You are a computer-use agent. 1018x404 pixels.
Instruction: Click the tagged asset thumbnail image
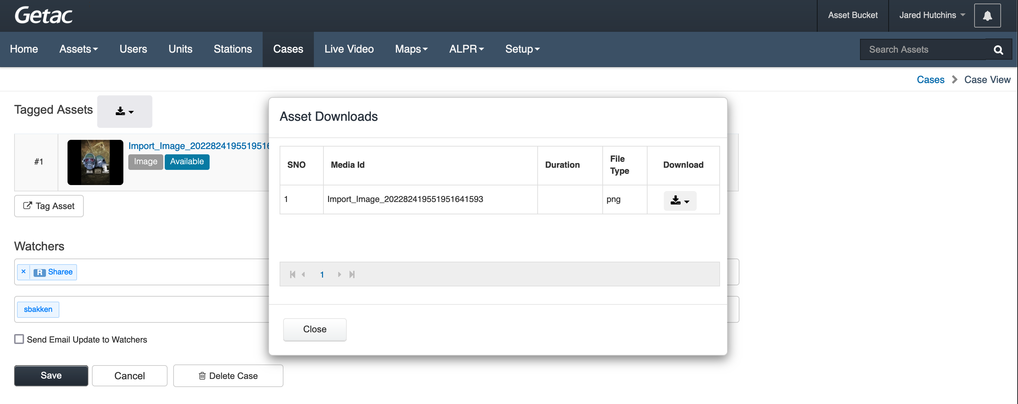(x=95, y=162)
